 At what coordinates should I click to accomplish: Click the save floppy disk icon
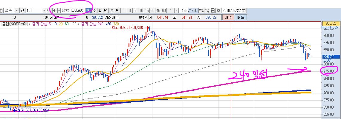tap(213, 10)
